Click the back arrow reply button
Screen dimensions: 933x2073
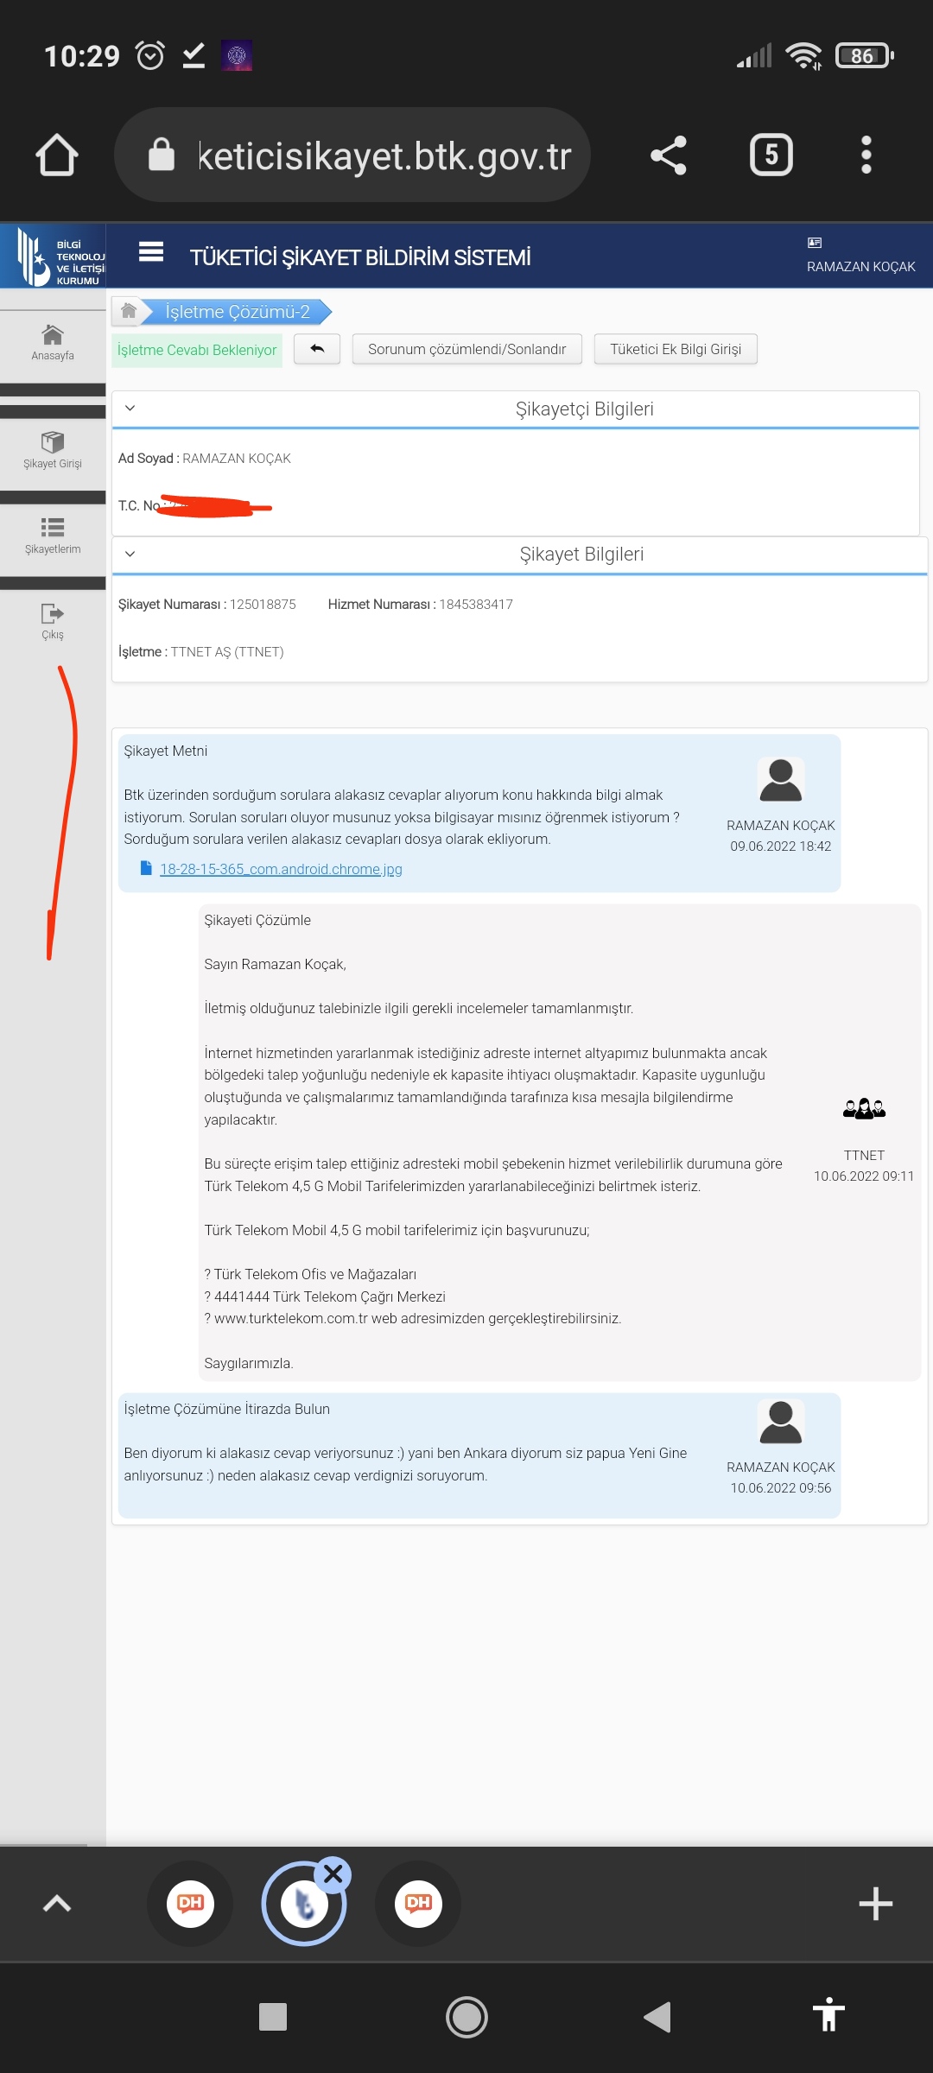coord(317,349)
